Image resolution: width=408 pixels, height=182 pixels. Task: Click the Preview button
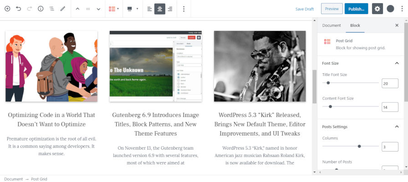pyautogui.click(x=332, y=9)
